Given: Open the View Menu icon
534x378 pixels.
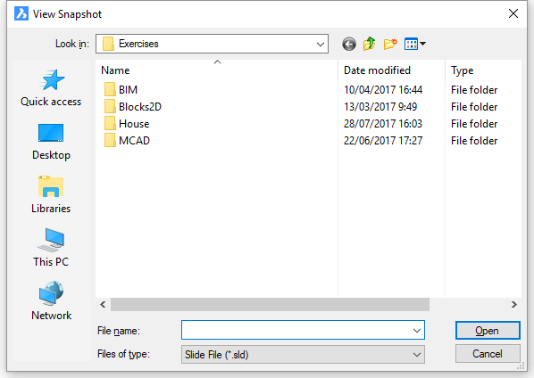Looking at the screenshot, I should [x=415, y=44].
